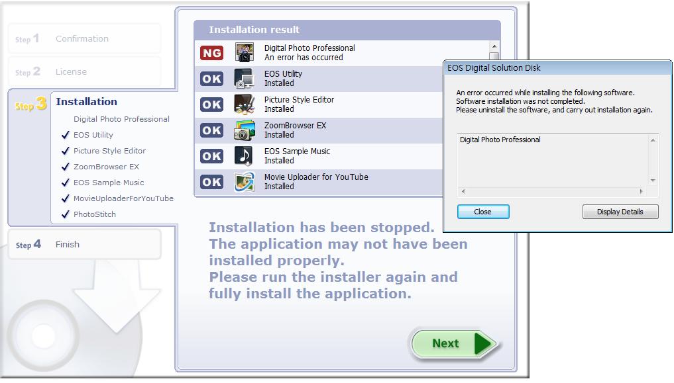The height and width of the screenshot is (383, 674).
Task: Click the EOS Utility result row text
Action: pyautogui.click(x=283, y=79)
